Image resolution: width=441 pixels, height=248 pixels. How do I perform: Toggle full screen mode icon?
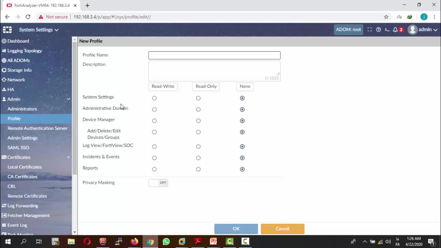(370, 30)
